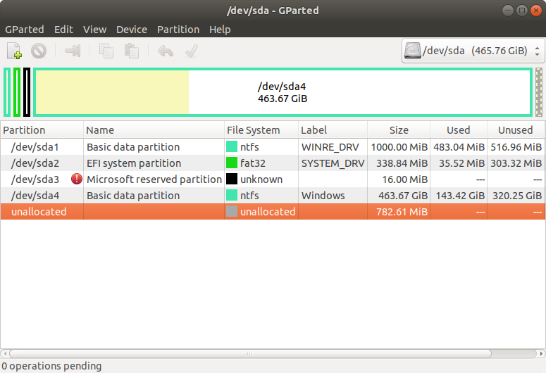This screenshot has height=373, width=546.
Task: Maximize the GParted window
Action: [x=521, y=11]
